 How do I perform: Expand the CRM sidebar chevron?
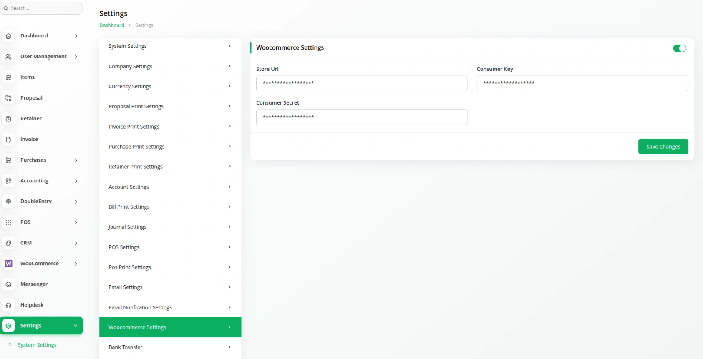(76, 243)
